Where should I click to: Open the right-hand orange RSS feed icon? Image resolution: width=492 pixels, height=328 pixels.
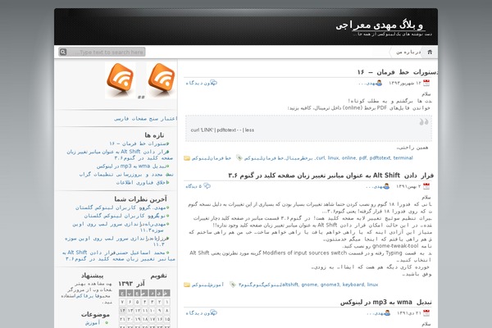point(162,80)
